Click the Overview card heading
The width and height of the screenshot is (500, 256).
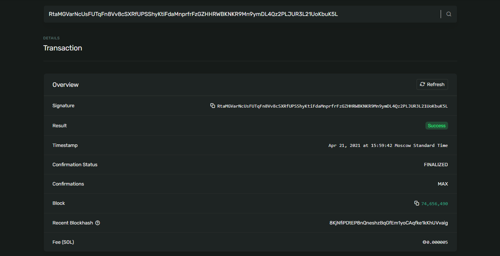(x=66, y=85)
